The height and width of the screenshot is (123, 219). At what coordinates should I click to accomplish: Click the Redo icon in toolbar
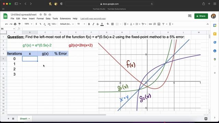coord(11,24)
